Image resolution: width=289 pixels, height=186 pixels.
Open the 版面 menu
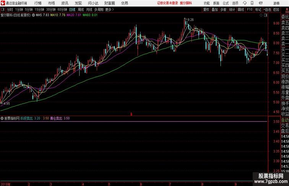point(216,3)
